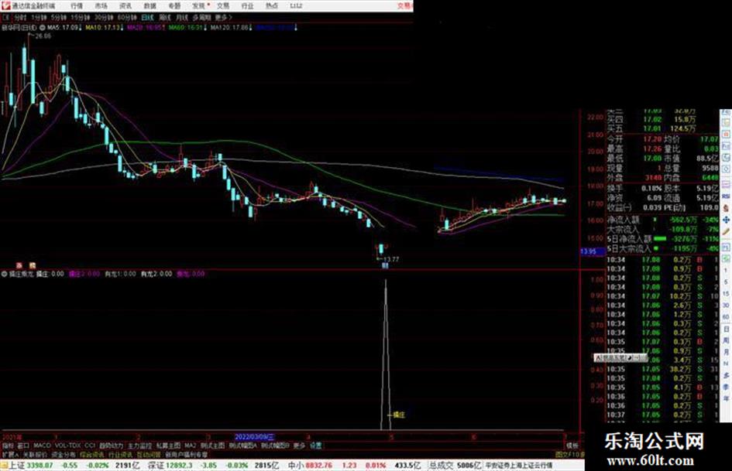Switch to 60分钟 period tab

point(126,18)
